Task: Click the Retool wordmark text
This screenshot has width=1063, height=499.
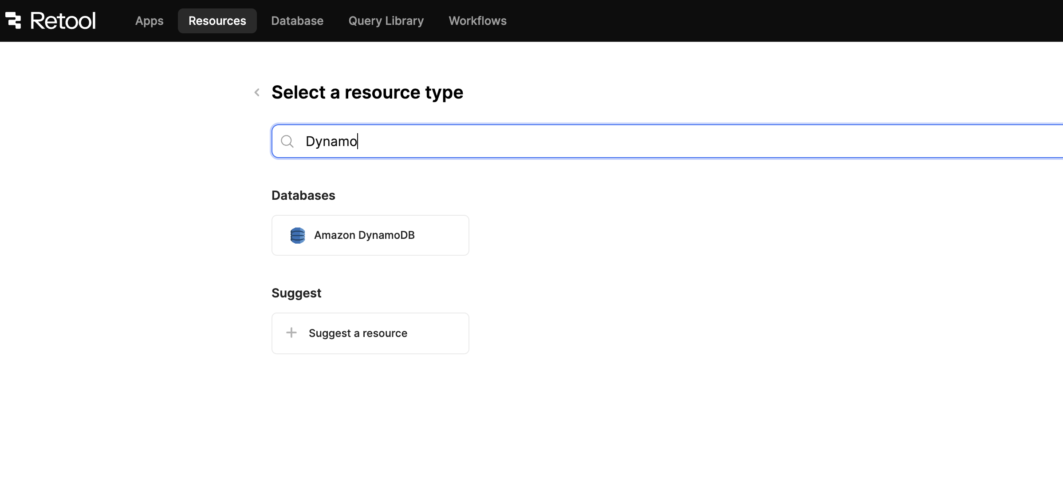Action: pyautogui.click(x=63, y=21)
